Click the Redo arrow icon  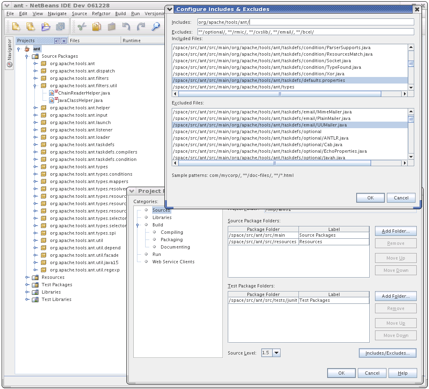pos(141,27)
